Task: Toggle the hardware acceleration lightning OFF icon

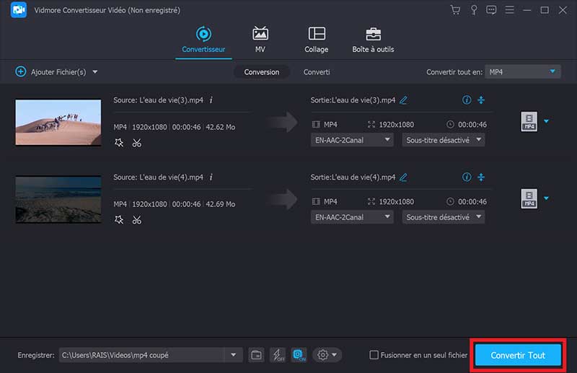Action: 277,355
